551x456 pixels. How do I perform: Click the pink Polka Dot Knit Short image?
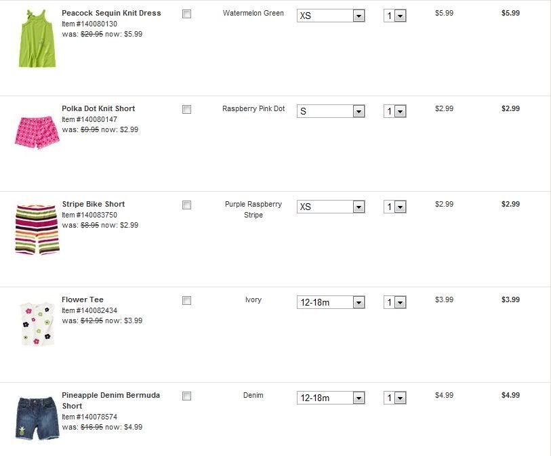37,131
